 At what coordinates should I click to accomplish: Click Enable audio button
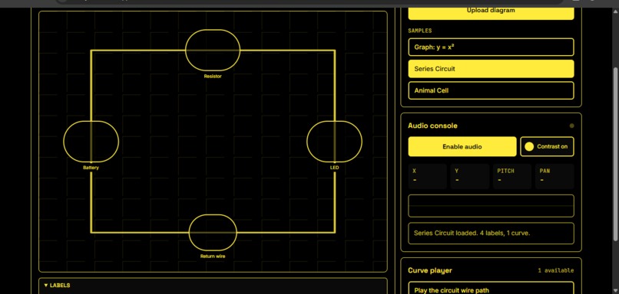[462, 147]
